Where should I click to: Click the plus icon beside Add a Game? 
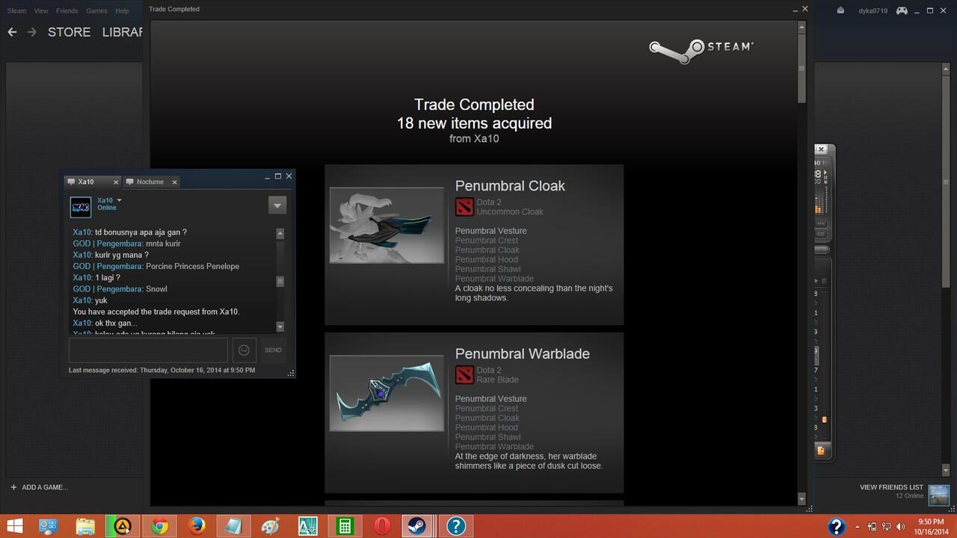click(x=13, y=487)
